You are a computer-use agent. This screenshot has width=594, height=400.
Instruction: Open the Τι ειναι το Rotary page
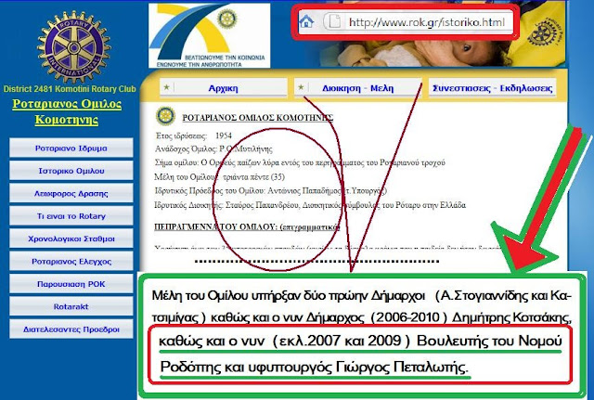71,216
